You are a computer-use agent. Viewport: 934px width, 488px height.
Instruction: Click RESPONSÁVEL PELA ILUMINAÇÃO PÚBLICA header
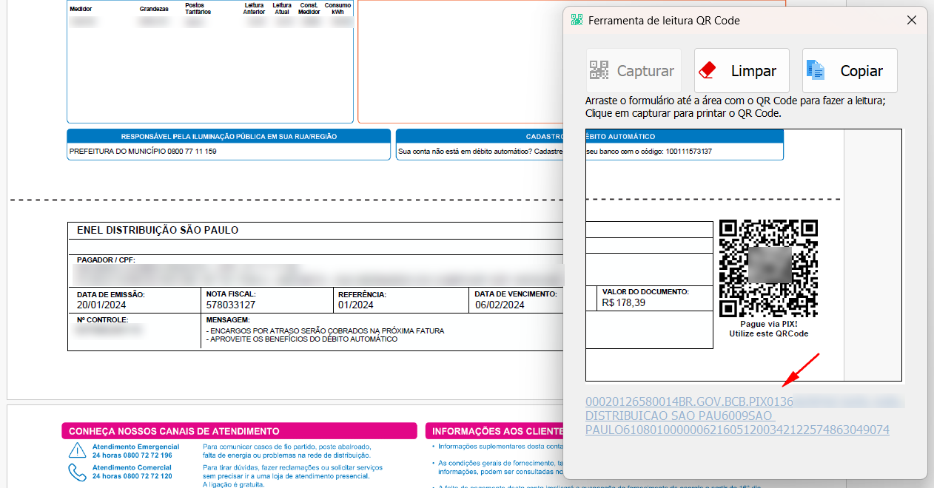(x=229, y=136)
